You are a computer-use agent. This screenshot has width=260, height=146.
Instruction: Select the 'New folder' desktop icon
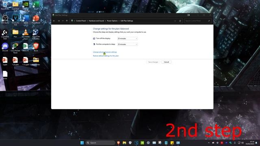click(x=36, y=61)
